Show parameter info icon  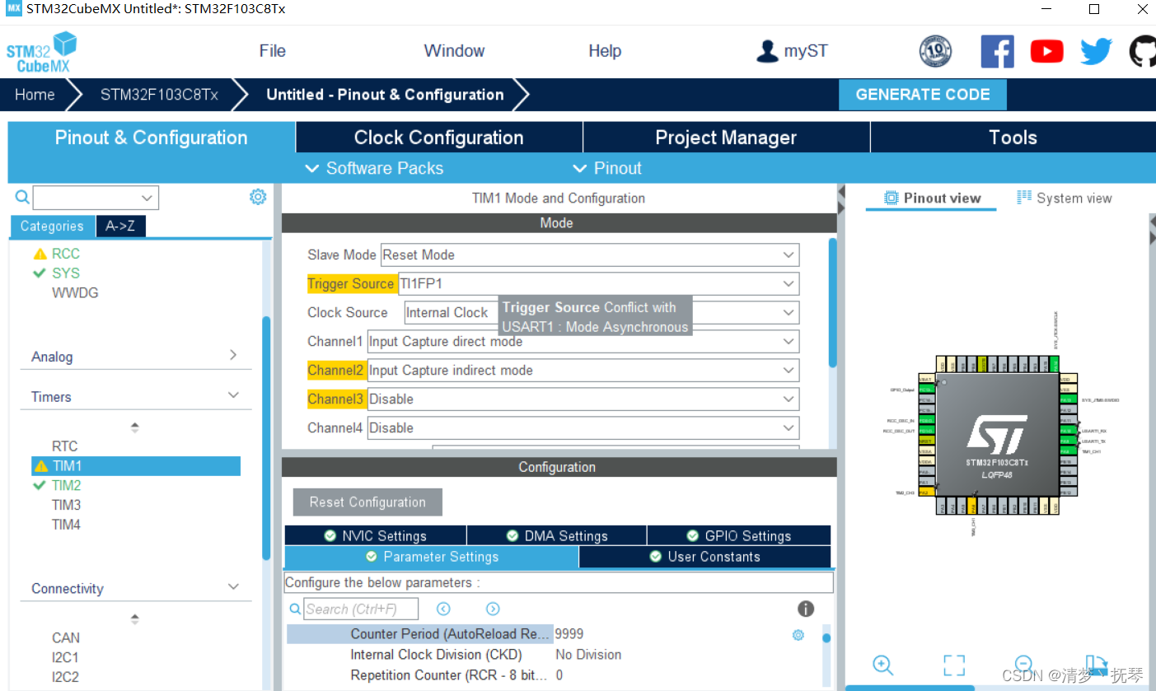pos(806,609)
